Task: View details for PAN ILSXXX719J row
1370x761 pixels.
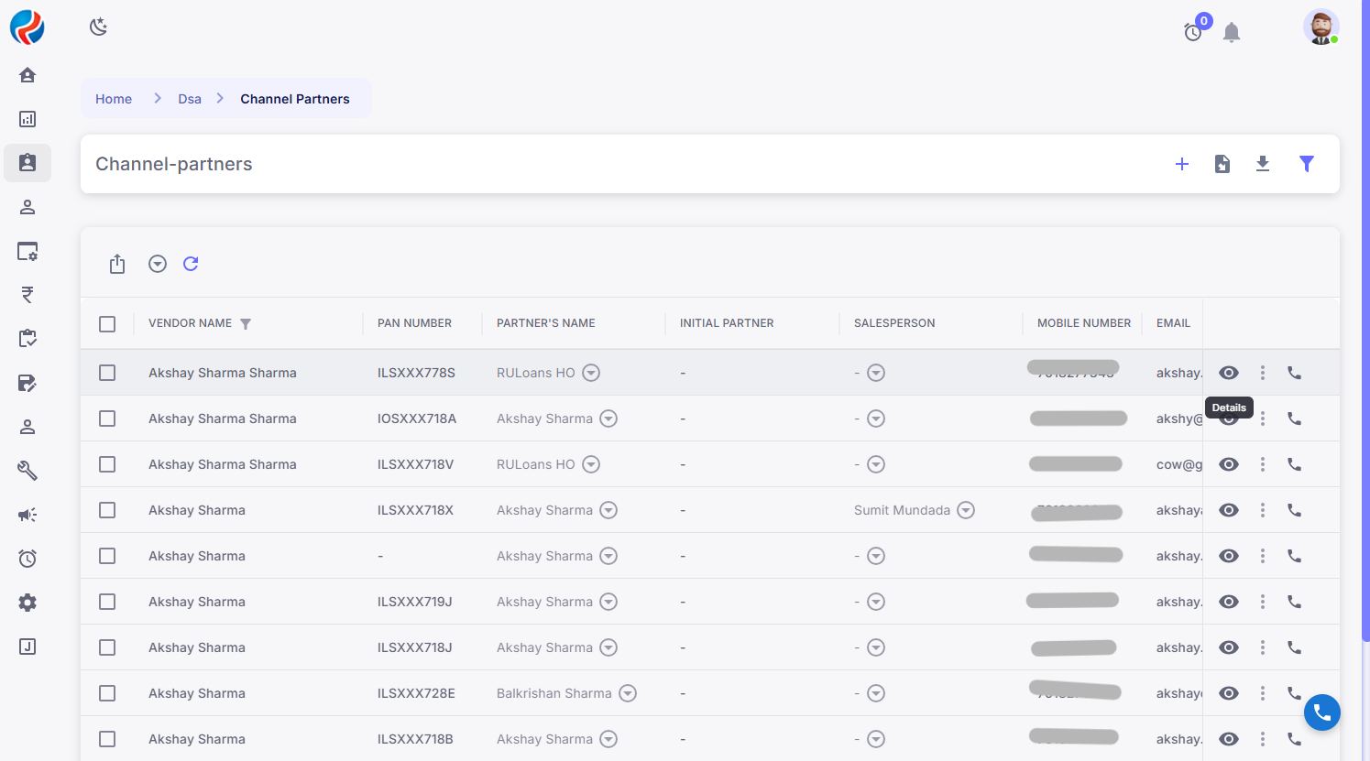Action: [1229, 602]
